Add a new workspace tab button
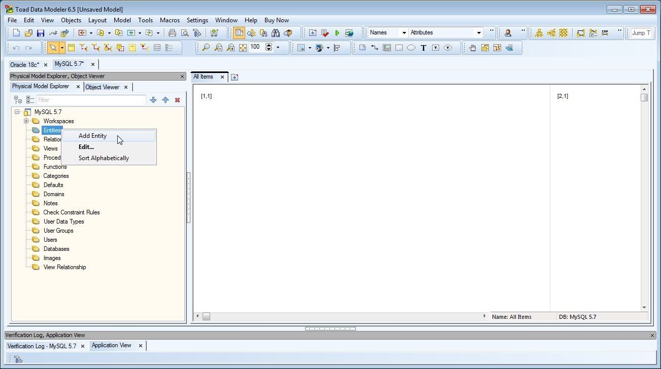 [235, 78]
